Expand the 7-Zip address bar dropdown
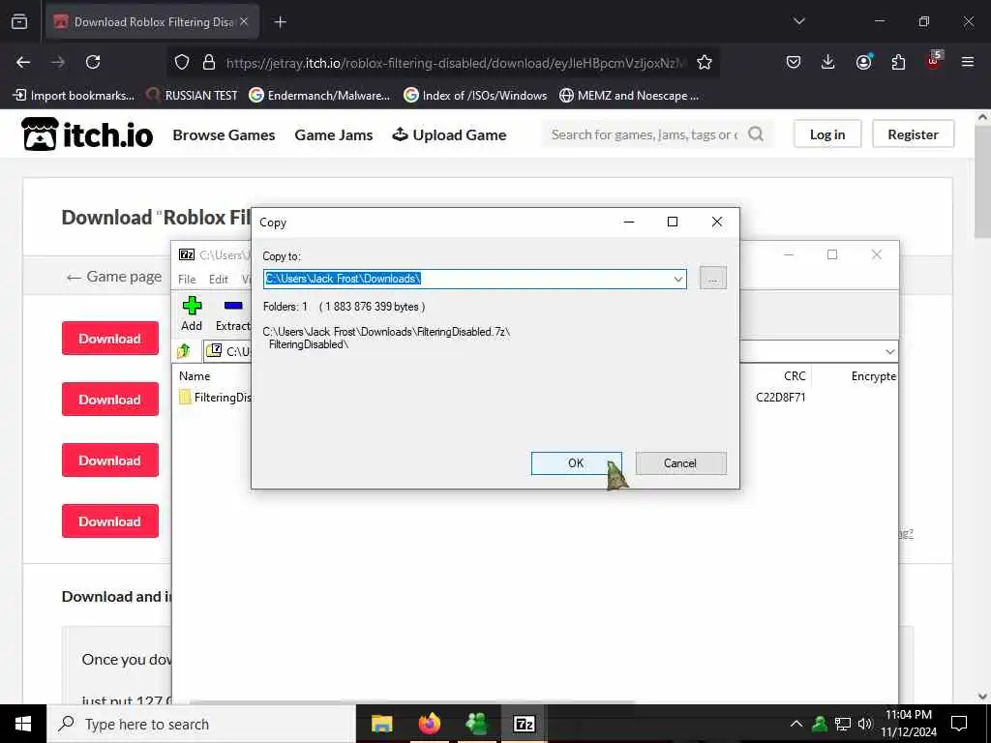 point(890,351)
